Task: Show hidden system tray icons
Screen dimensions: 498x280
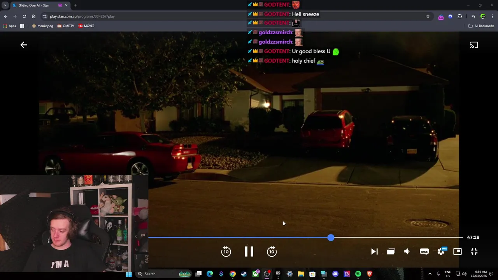Action: (x=430, y=274)
